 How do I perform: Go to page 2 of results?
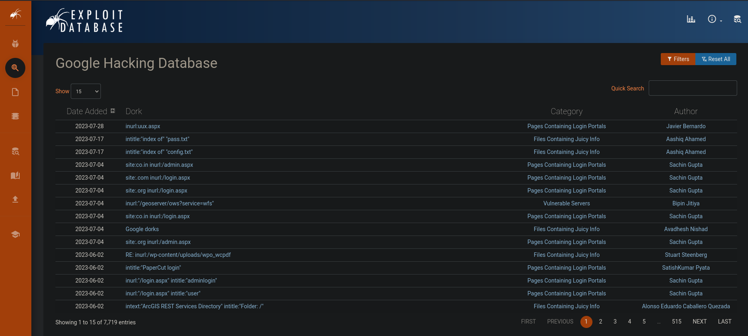point(600,322)
